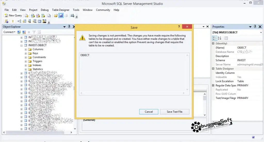Image resolution: width=264 pixels, height=142 pixels.
Task: Open an Analysis Services DMX Query
Action: [x=38, y=16]
